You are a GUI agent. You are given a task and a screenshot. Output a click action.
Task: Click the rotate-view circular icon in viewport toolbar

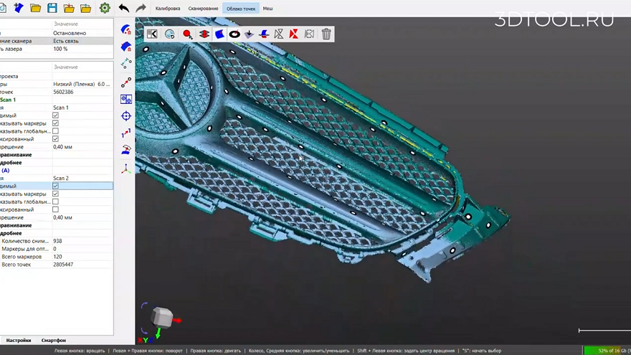(169, 34)
